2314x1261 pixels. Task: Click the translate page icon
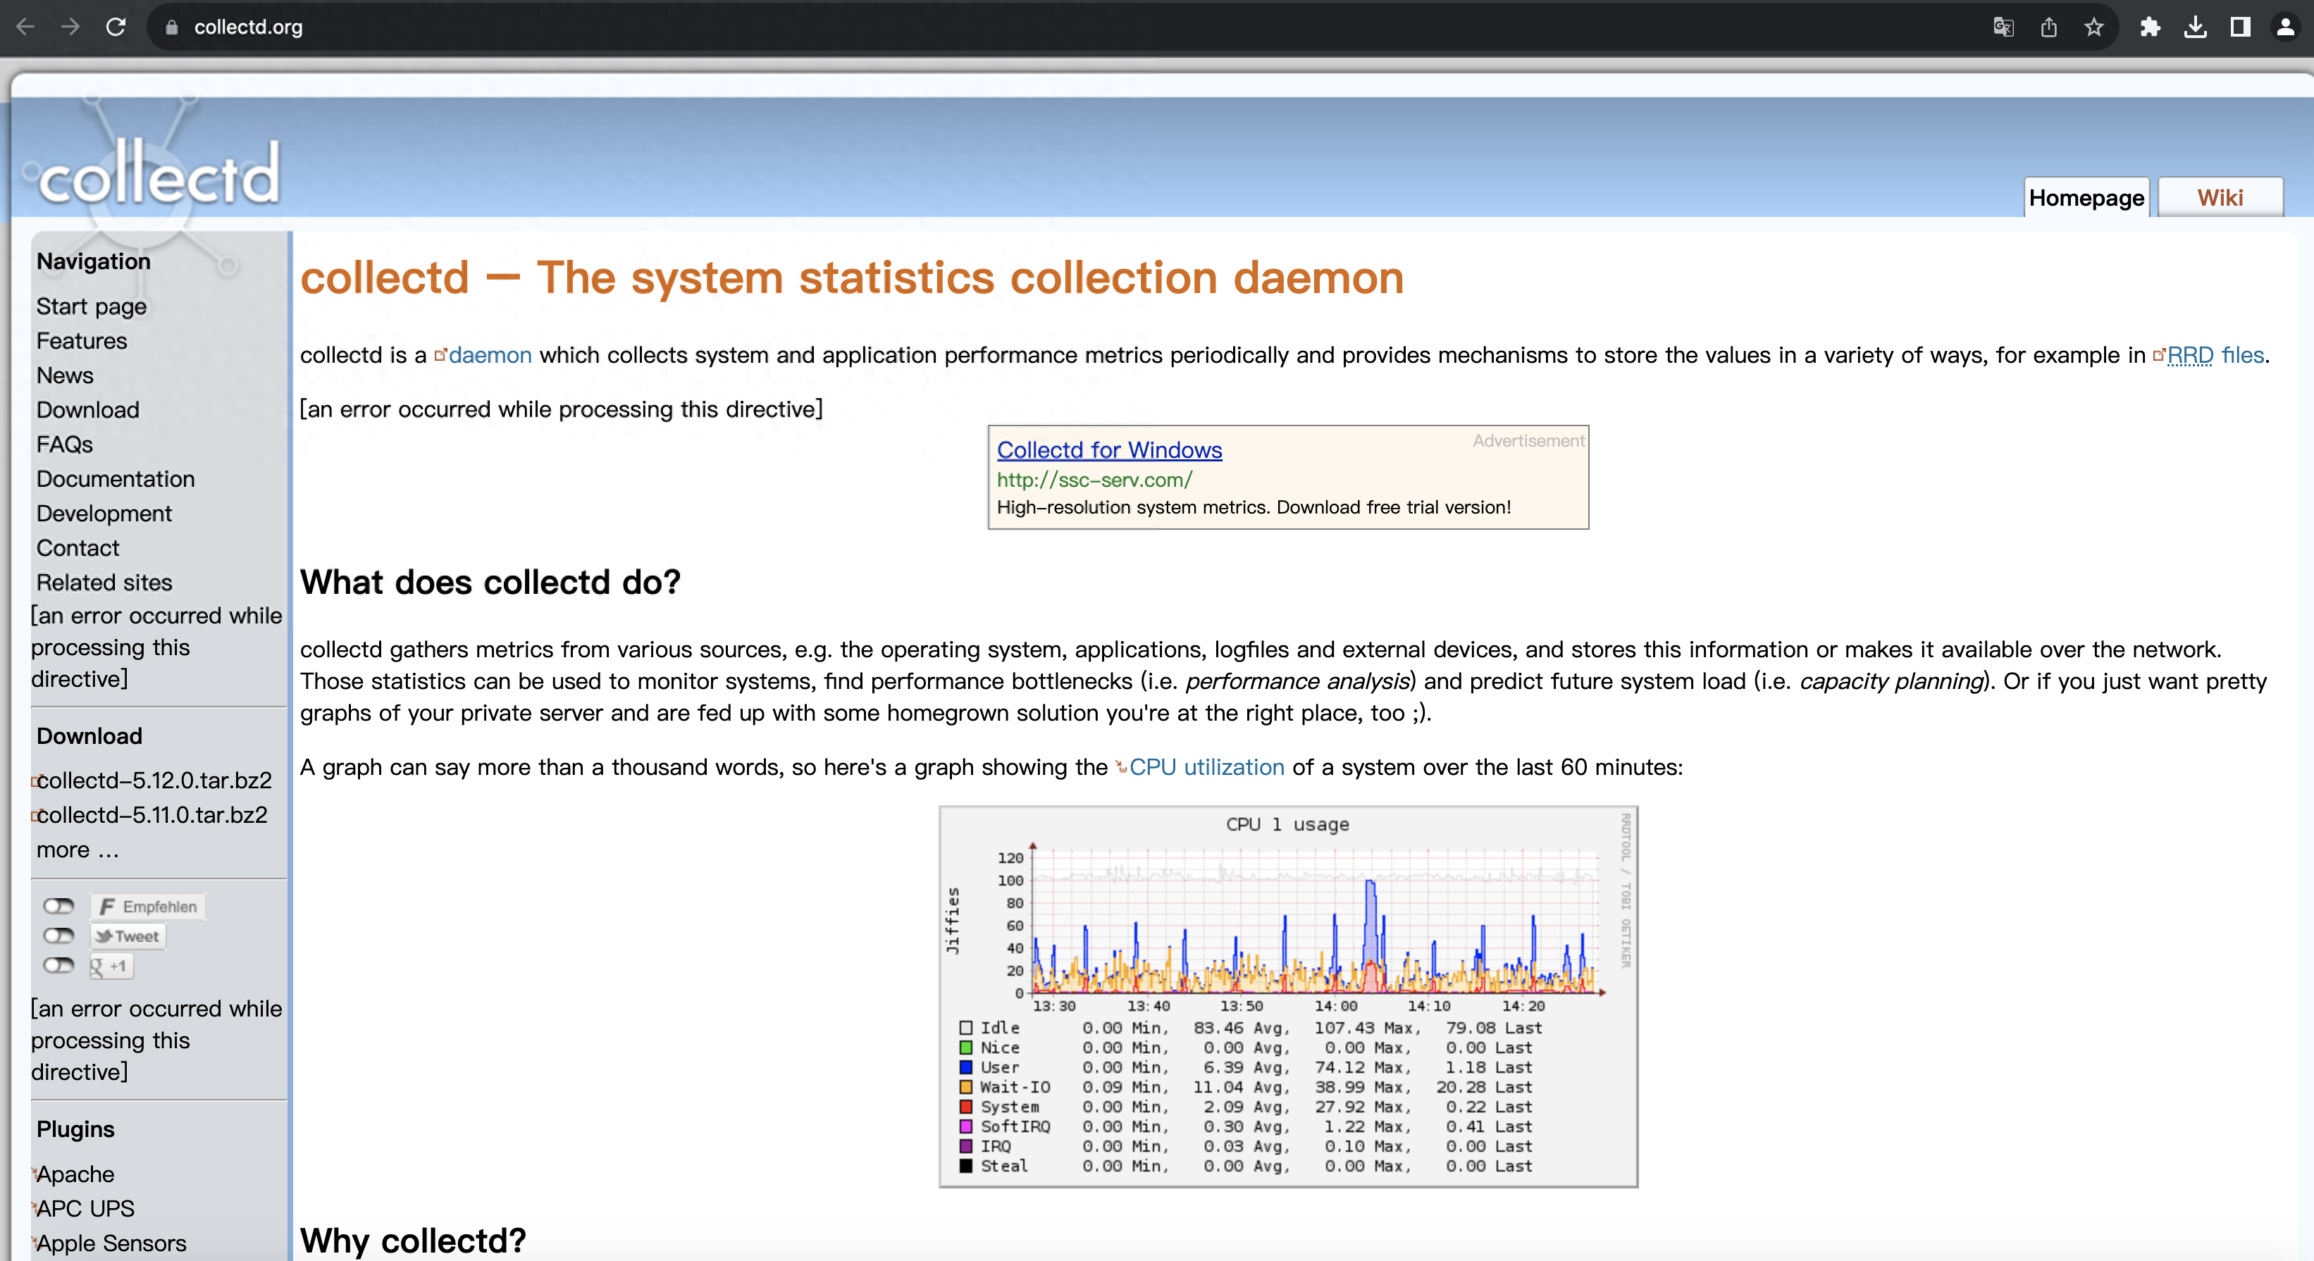[2003, 27]
